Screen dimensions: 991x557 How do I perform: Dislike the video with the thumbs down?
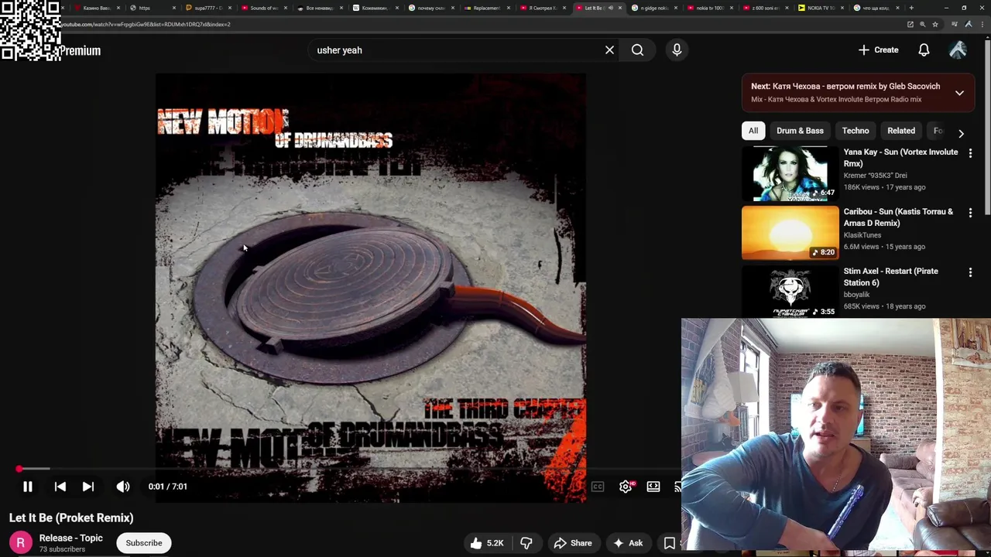(x=526, y=543)
